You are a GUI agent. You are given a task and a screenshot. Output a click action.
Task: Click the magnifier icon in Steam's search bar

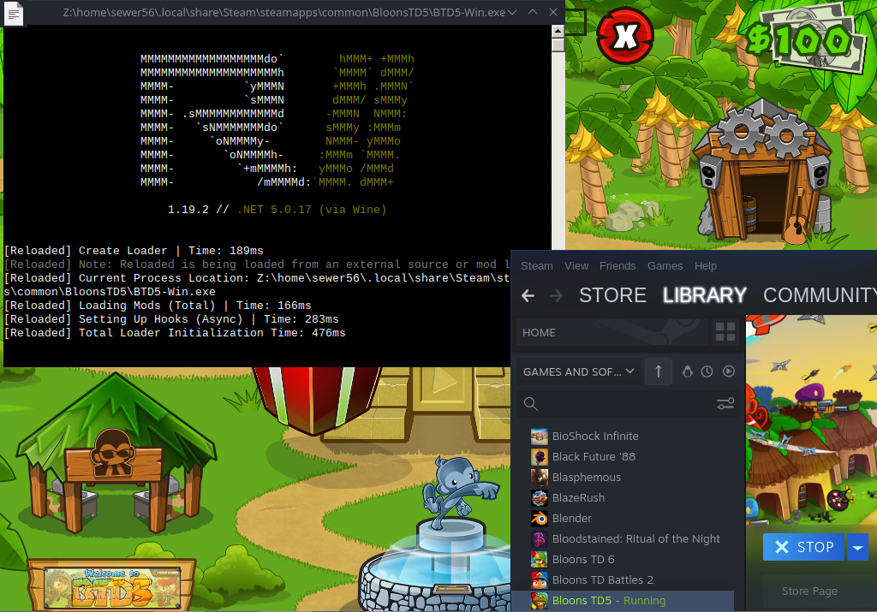tap(531, 403)
